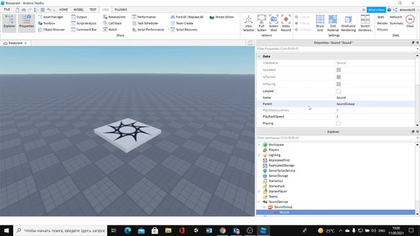Show Network stats
This screenshot has height=236, width=420.
(x=396, y=17)
